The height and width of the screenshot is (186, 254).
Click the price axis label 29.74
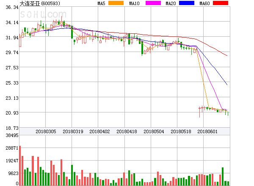[x=12, y=52]
